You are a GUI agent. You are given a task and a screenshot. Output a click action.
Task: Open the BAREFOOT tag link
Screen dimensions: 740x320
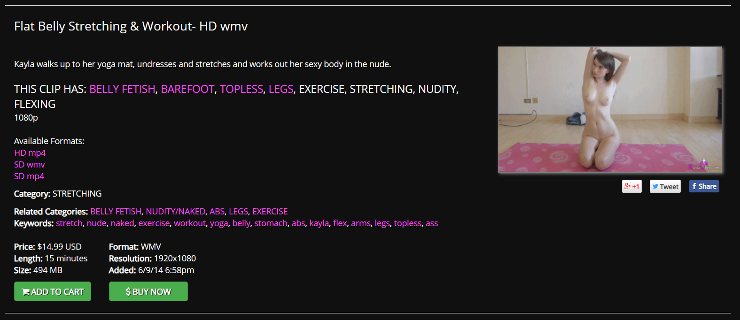pyautogui.click(x=187, y=89)
